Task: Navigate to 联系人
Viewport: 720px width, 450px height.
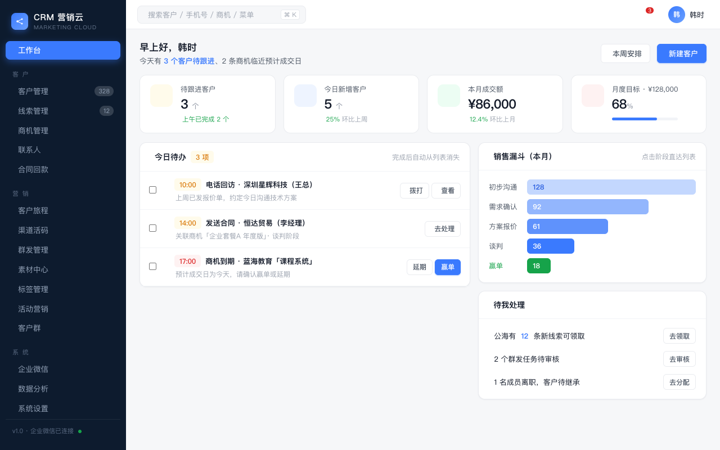Action: click(63, 150)
